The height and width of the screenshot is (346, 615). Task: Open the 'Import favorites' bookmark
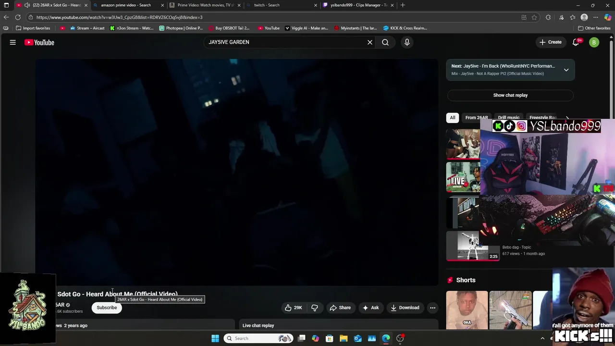pos(33,28)
